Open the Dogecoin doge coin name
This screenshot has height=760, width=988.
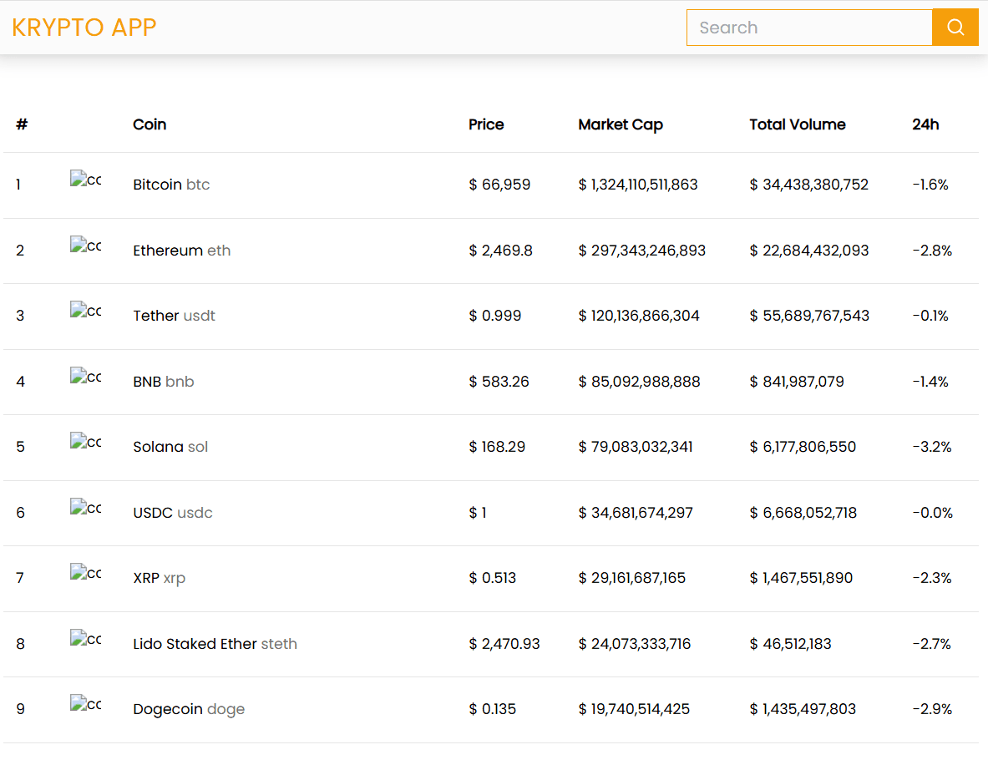click(189, 709)
